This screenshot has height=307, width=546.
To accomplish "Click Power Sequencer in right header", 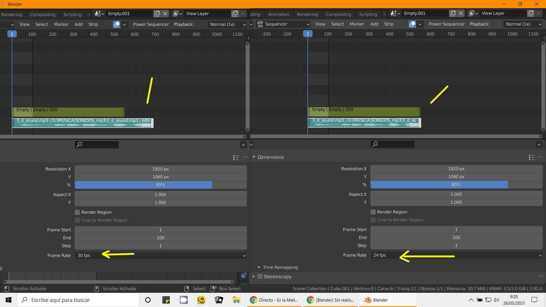I will (x=446, y=24).
